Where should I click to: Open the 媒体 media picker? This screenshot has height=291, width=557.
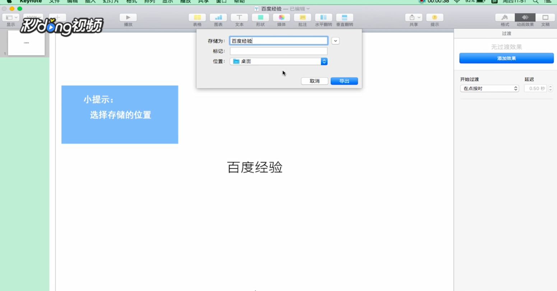(x=282, y=17)
